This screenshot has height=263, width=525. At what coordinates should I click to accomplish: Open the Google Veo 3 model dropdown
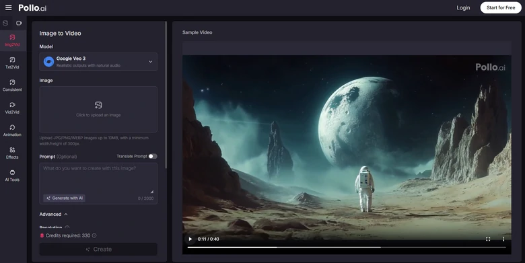point(98,62)
